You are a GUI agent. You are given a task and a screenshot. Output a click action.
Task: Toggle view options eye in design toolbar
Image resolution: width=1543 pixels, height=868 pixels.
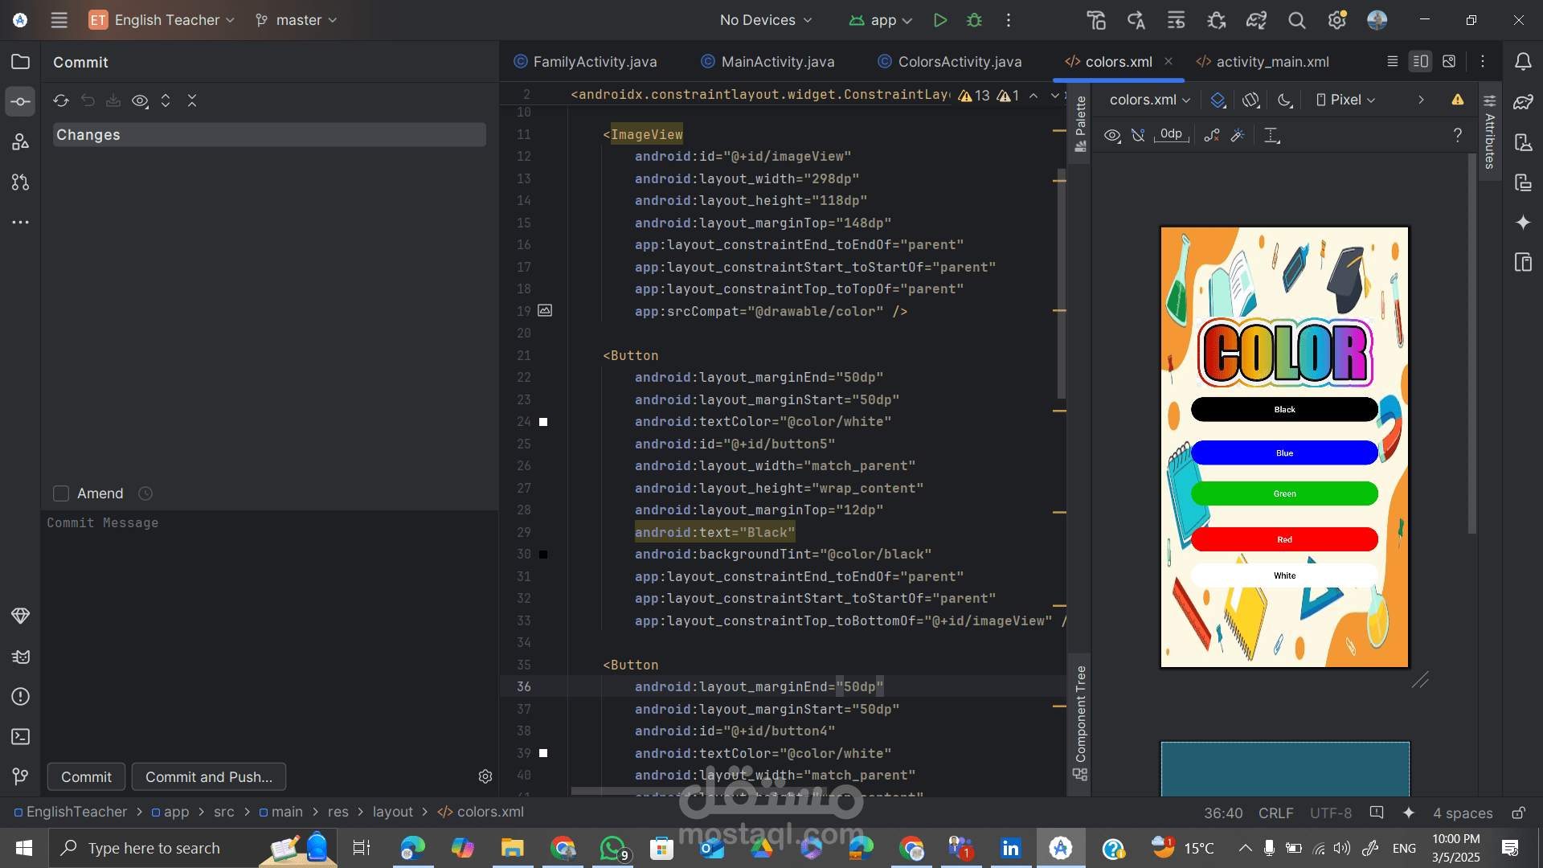(1112, 135)
